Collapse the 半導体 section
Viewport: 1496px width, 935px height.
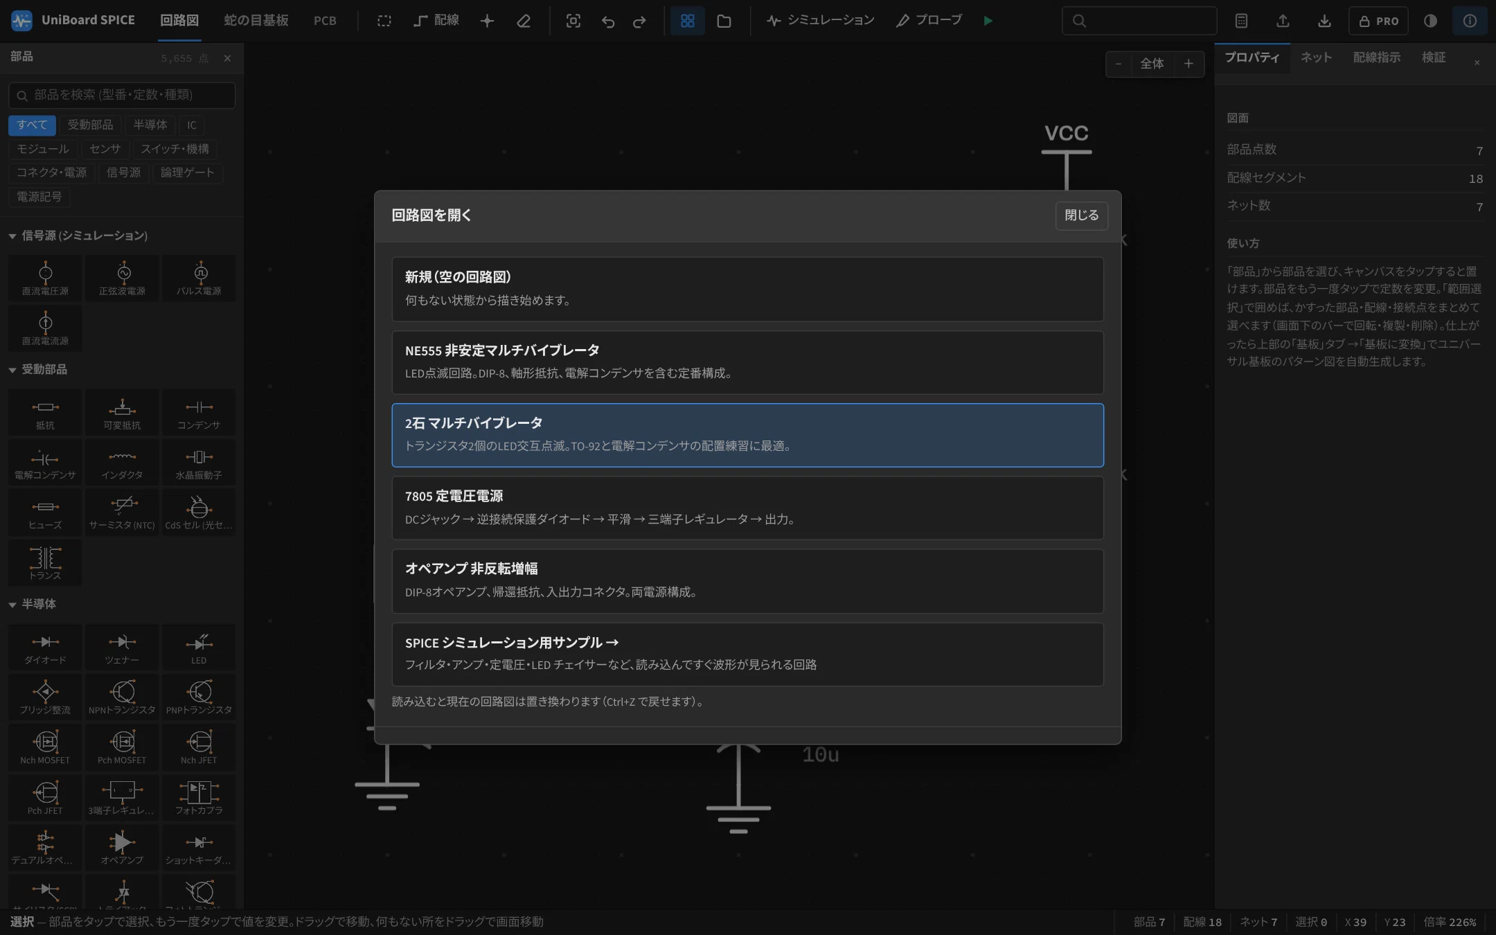click(x=33, y=604)
